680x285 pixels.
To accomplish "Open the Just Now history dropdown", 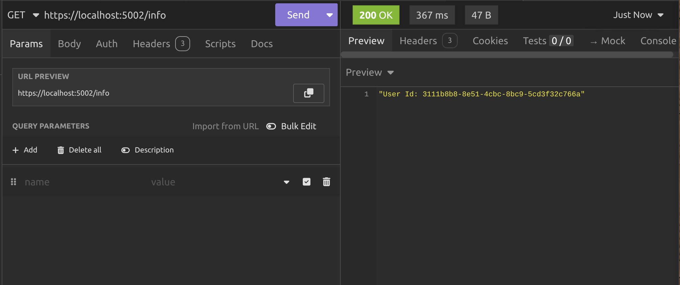I will click(638, 15).
